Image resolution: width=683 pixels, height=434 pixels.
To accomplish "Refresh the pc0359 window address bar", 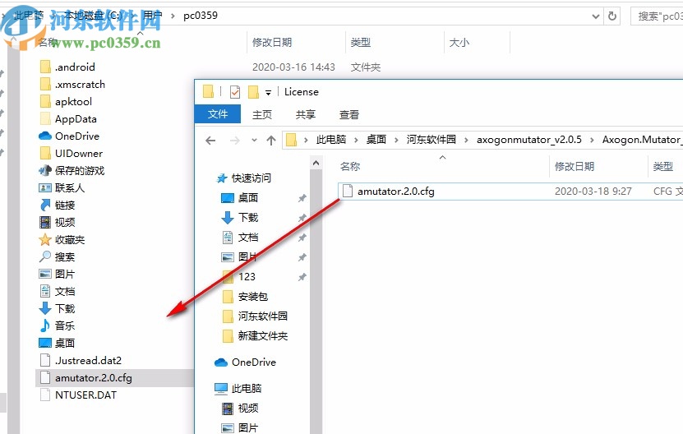I will pyautogui.click(x=612, y=16).
